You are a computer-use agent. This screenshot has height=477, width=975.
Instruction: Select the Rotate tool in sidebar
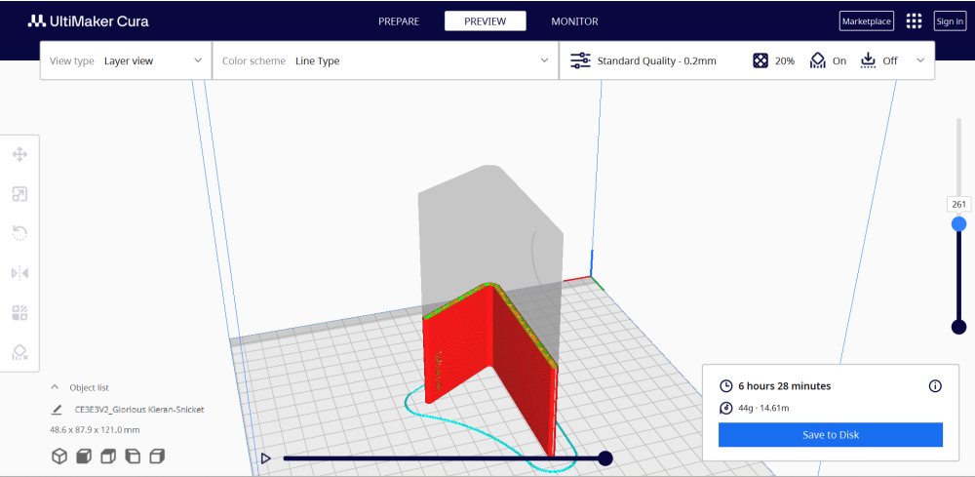click(x=19, y=233)
